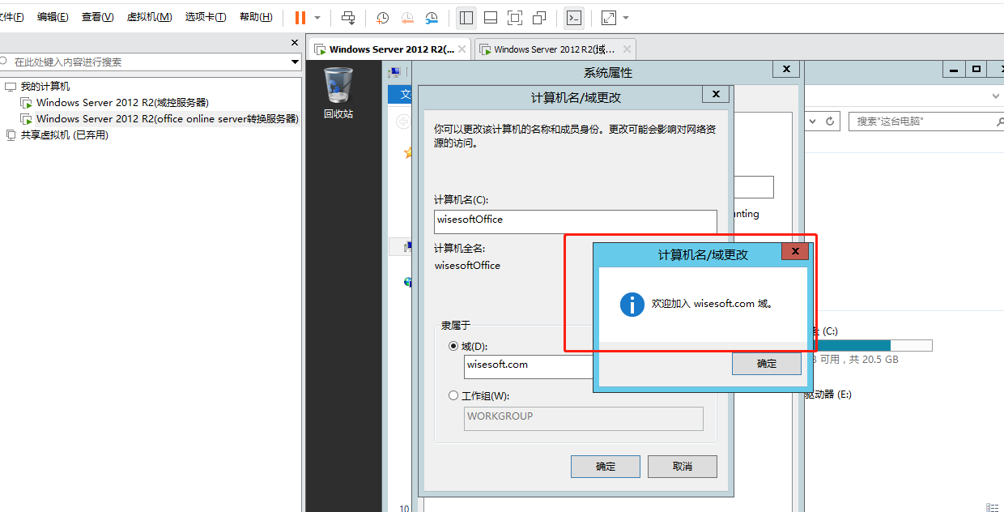Toggle the thumbnail bar view icon
Viewport: 1004px width, 512px height.
click(x=491, y=17)
